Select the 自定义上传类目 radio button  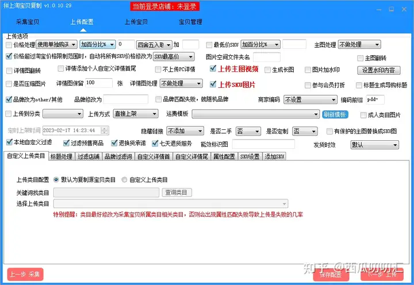124,180
